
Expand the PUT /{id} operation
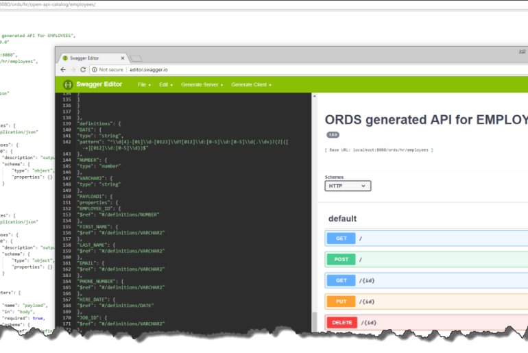[x=427, y=302]
